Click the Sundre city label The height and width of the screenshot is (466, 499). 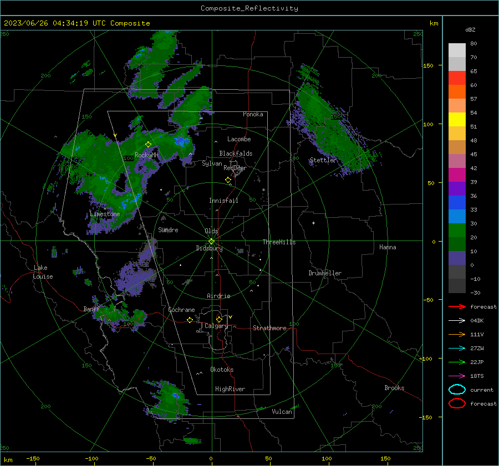pyautogui.click(x=168, y=230)
